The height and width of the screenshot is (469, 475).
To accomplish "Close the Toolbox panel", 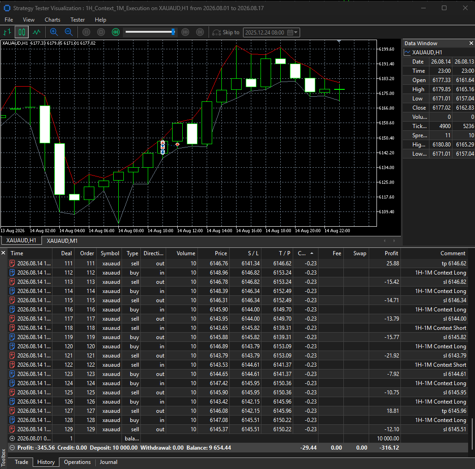I will point(3,253).
